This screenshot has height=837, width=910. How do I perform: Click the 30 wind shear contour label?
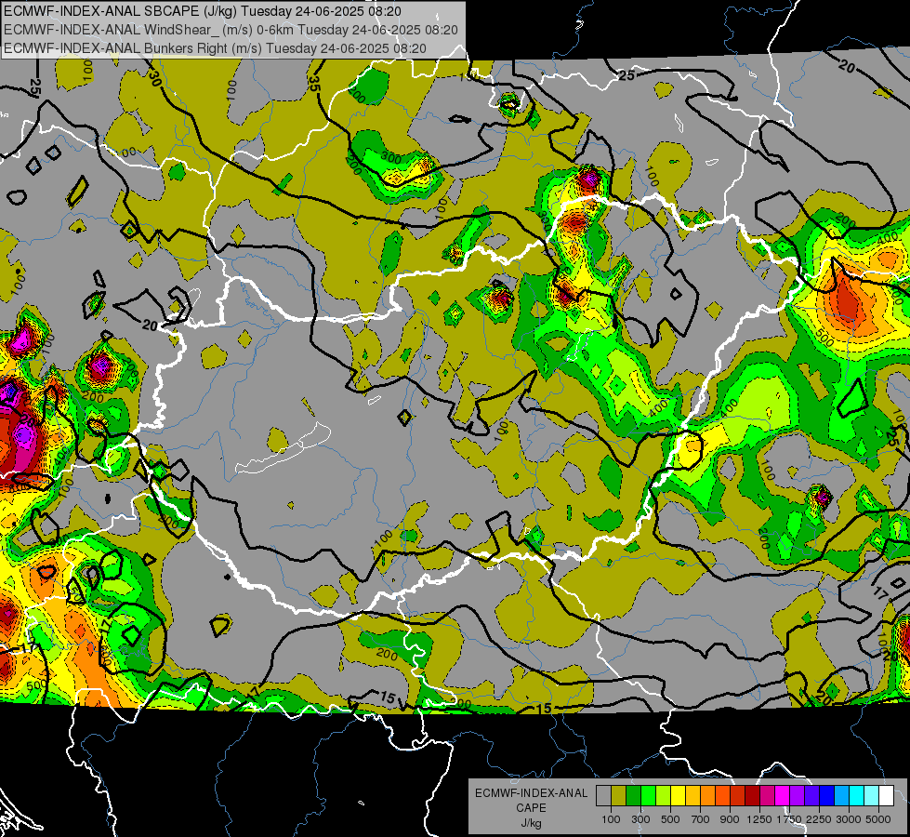pyautogui.click(x=154, y=78)
